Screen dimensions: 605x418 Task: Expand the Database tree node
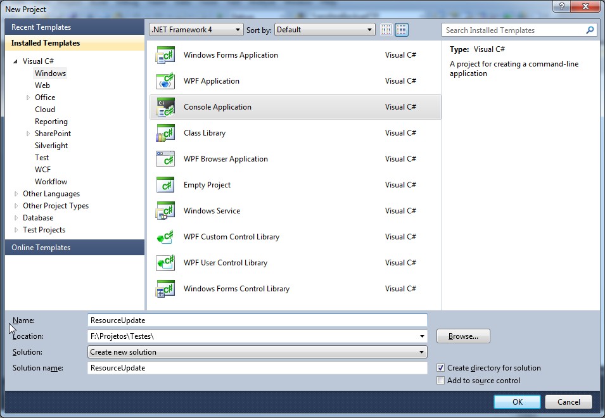coord(16,218)
